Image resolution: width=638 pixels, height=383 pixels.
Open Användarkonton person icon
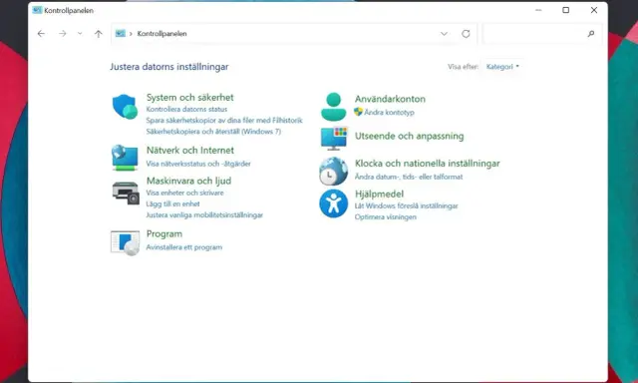[333, 107]
